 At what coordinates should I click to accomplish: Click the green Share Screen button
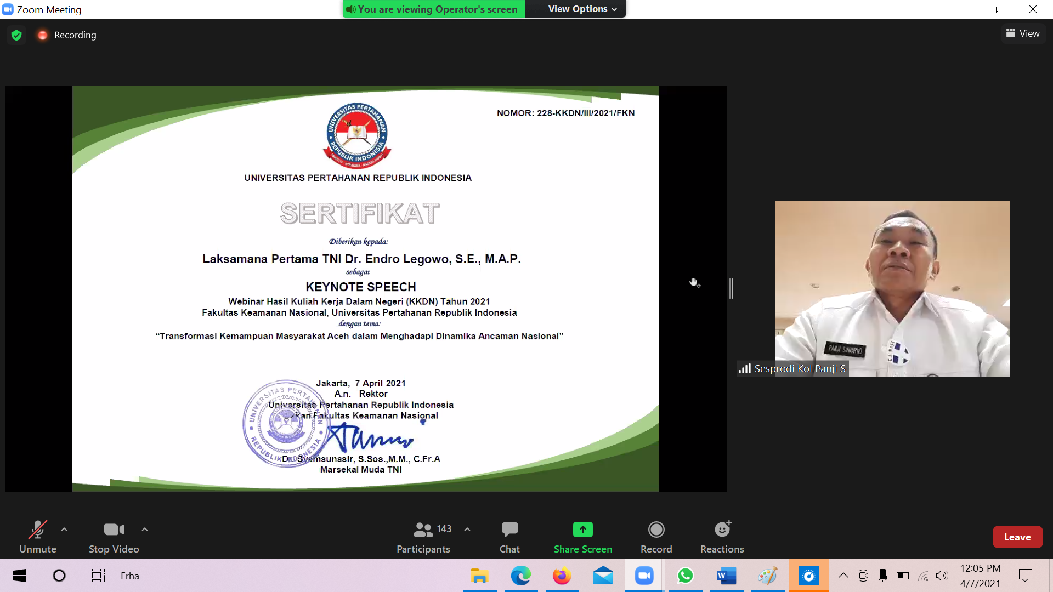582,537
